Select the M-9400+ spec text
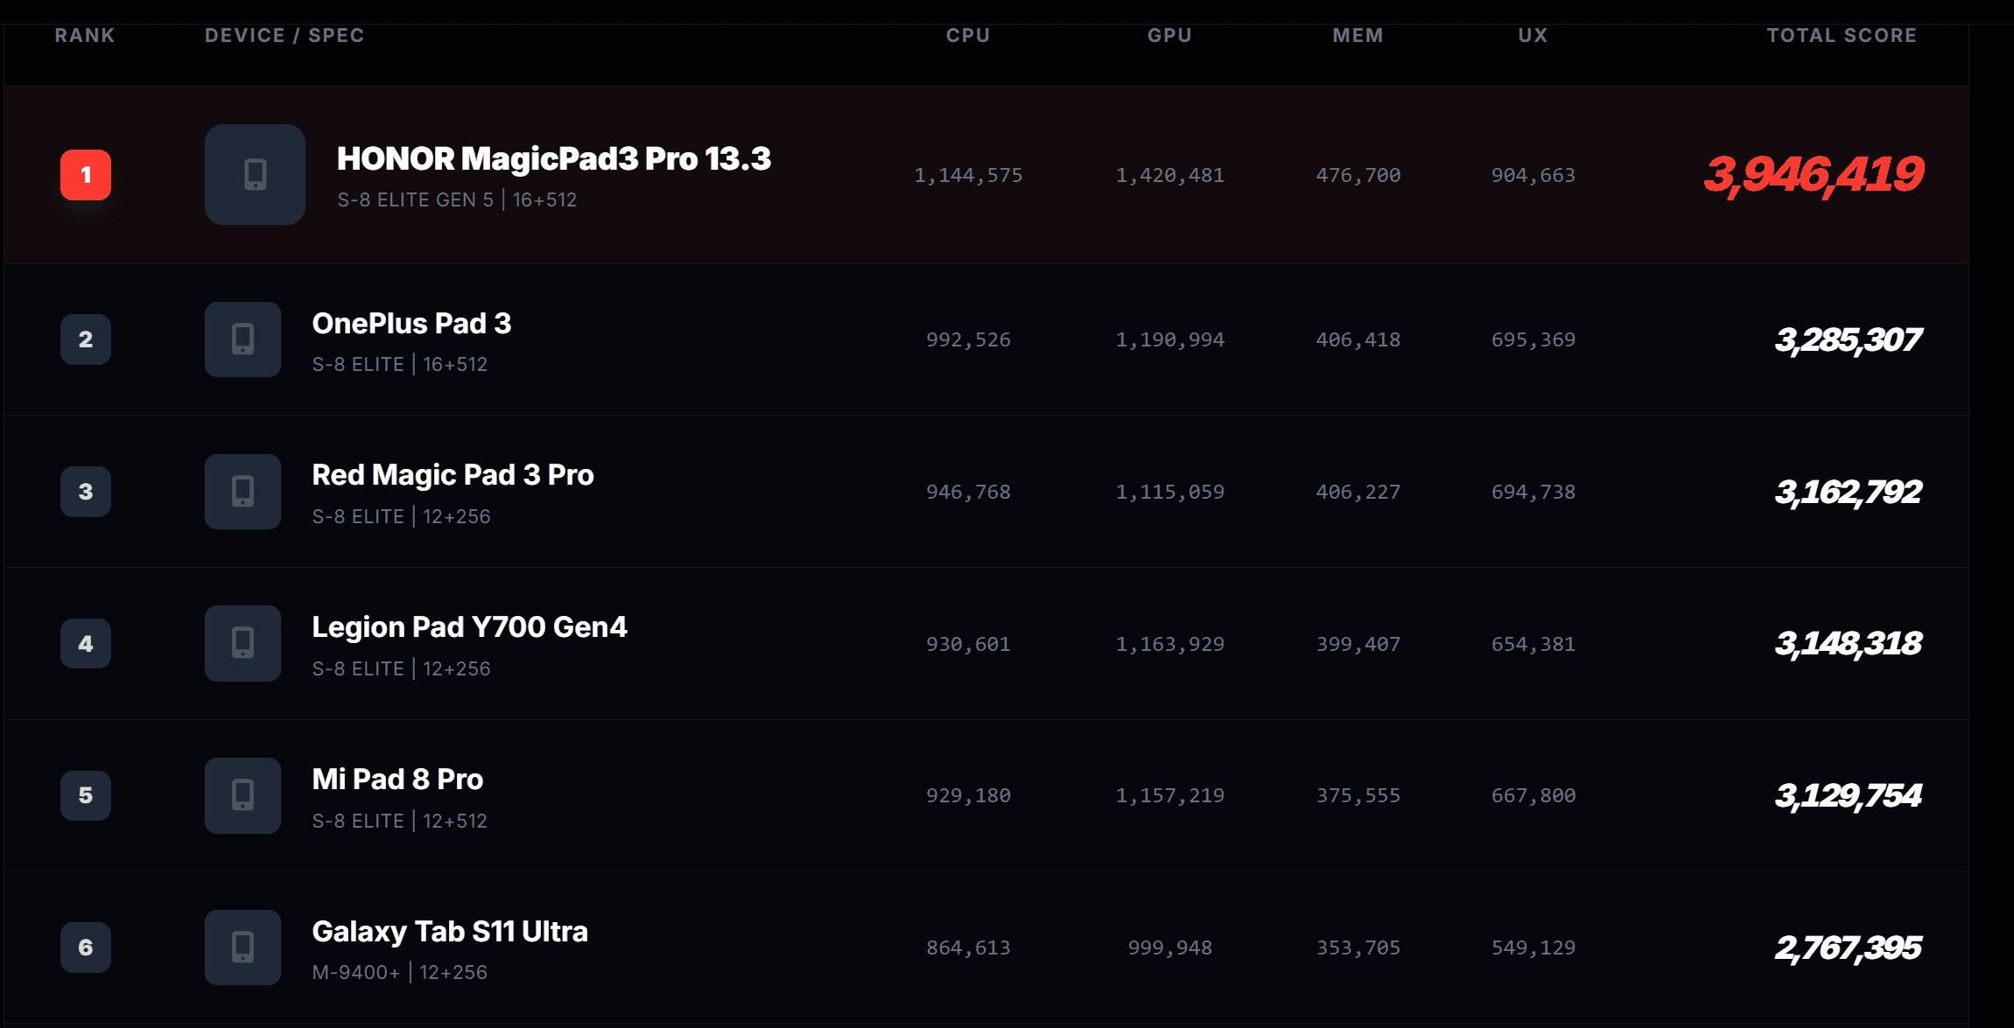This screenshot has width=2014, height=1028. point(356,972)
